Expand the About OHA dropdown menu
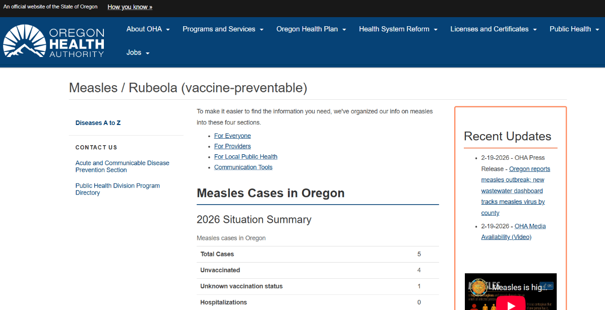Image resolution: width=605 pixels, height=310 pixels. (147, 29)
